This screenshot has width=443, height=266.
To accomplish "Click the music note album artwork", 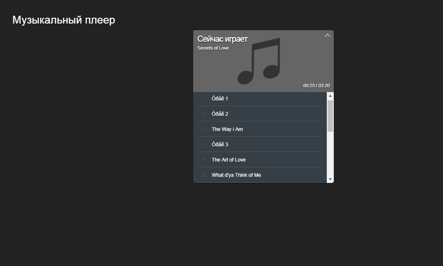I will [259, 62].
